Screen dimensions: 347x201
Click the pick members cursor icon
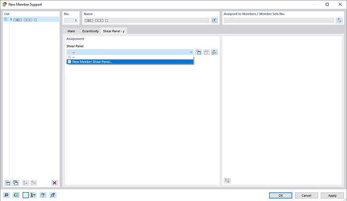339,21
